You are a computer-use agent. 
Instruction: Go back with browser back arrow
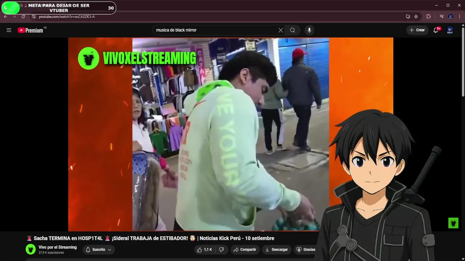(5, 16)
